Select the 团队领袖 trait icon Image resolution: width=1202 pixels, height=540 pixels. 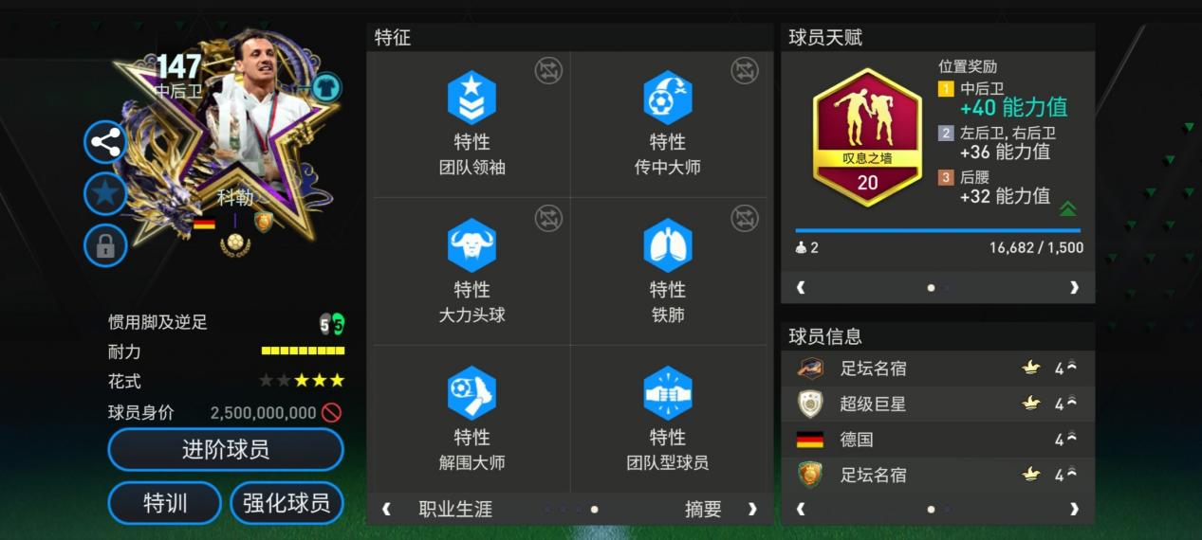tap(472, 98)
